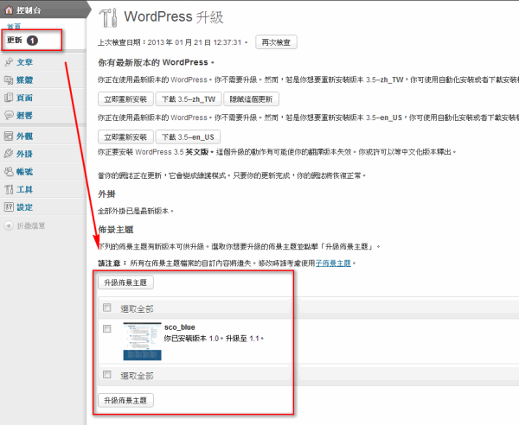Click the 文章 pushpin icon
This screenshot has width=519, height=425.
pos(9,62)
